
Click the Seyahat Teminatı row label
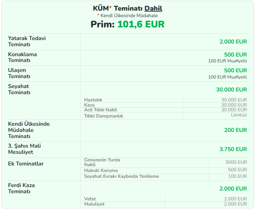pyautogui.click(x=20, y=89)
